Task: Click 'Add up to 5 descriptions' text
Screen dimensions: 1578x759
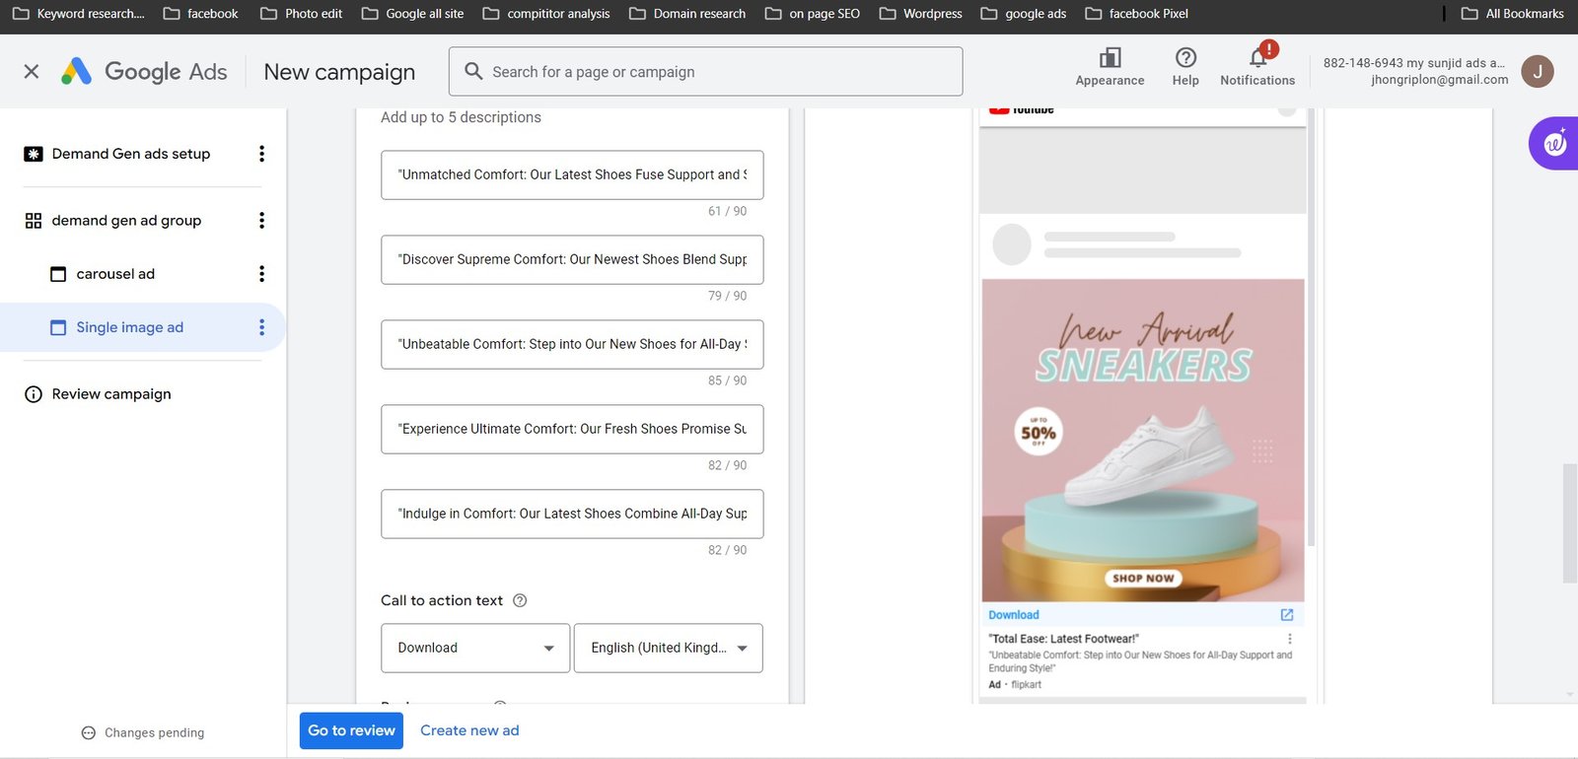Action: coord(461,117)
